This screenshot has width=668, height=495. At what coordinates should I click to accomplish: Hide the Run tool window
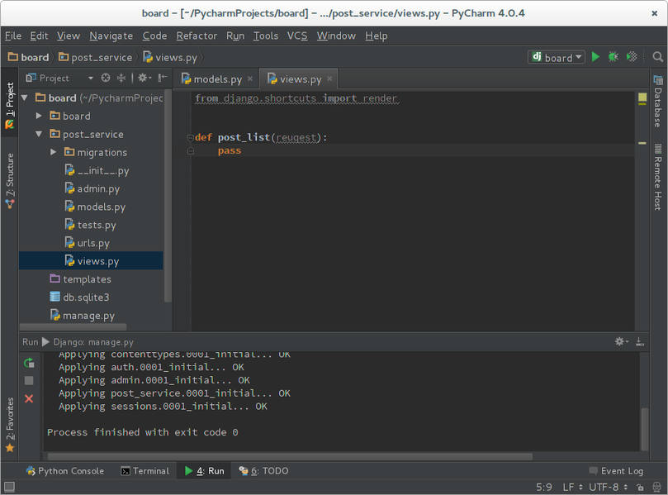click(640, 341)
